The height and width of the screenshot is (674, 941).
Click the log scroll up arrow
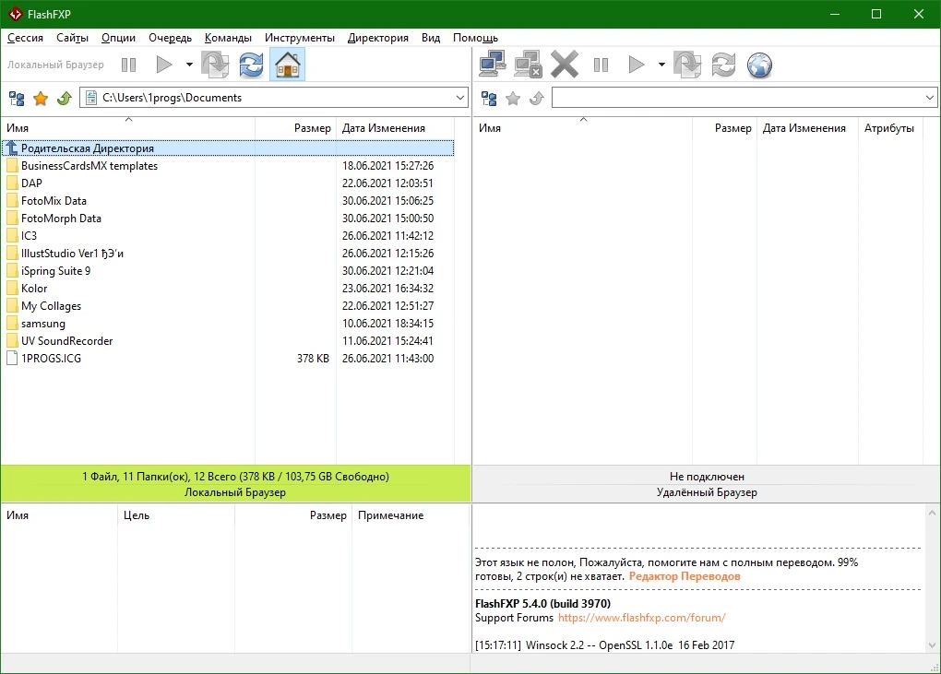click(932, 514)
